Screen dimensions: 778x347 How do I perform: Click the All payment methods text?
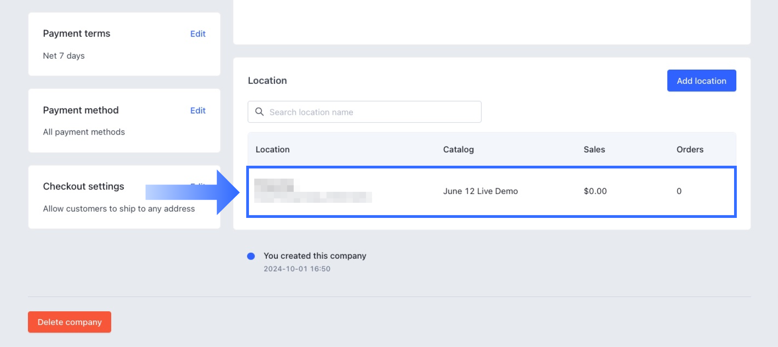pos(84,132)
